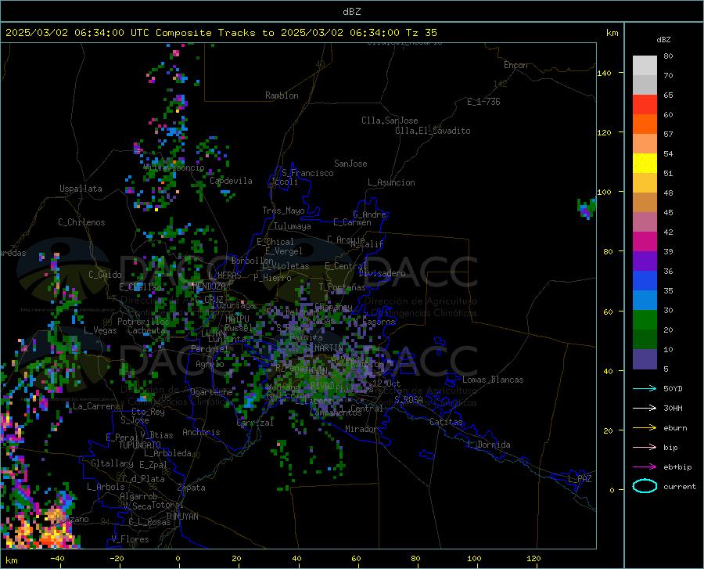Click the cyan 50YD arrow icon

[645, 388]
